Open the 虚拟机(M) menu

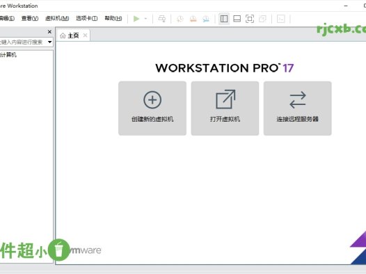pyautogui.click(x=57, y=18)
